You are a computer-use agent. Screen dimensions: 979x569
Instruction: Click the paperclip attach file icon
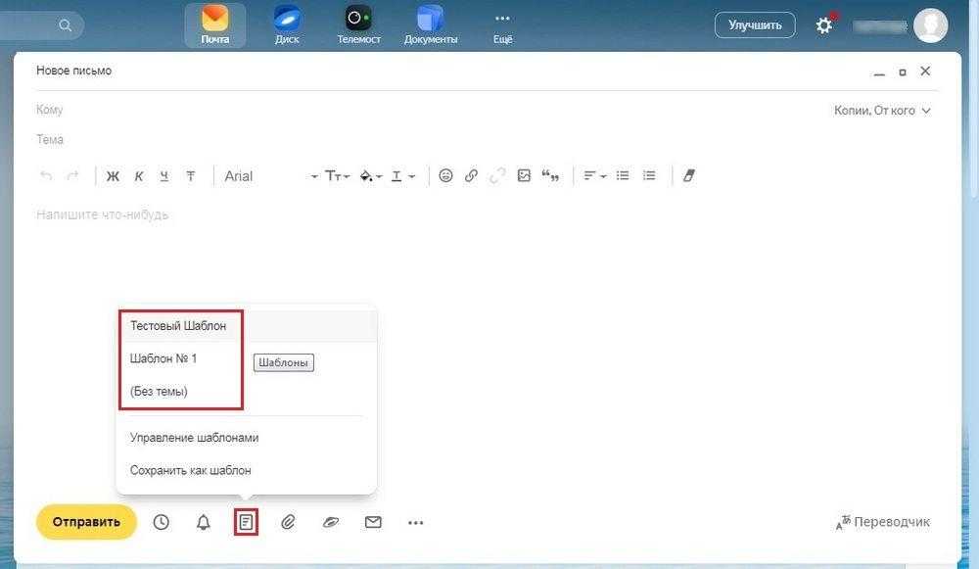[288, 523]
